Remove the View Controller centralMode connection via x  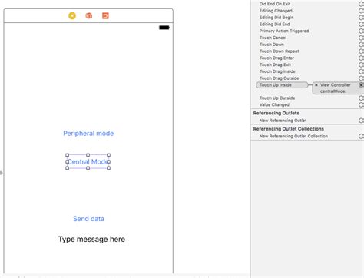(x=316, y=85)
